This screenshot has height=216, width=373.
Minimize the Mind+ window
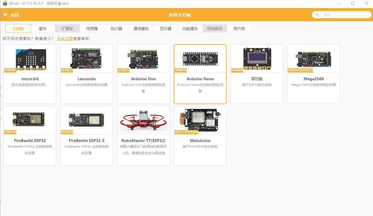339,3
